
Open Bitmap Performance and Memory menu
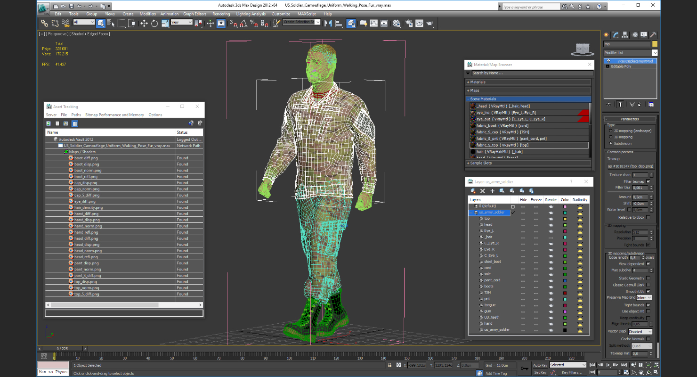(114, 115)
